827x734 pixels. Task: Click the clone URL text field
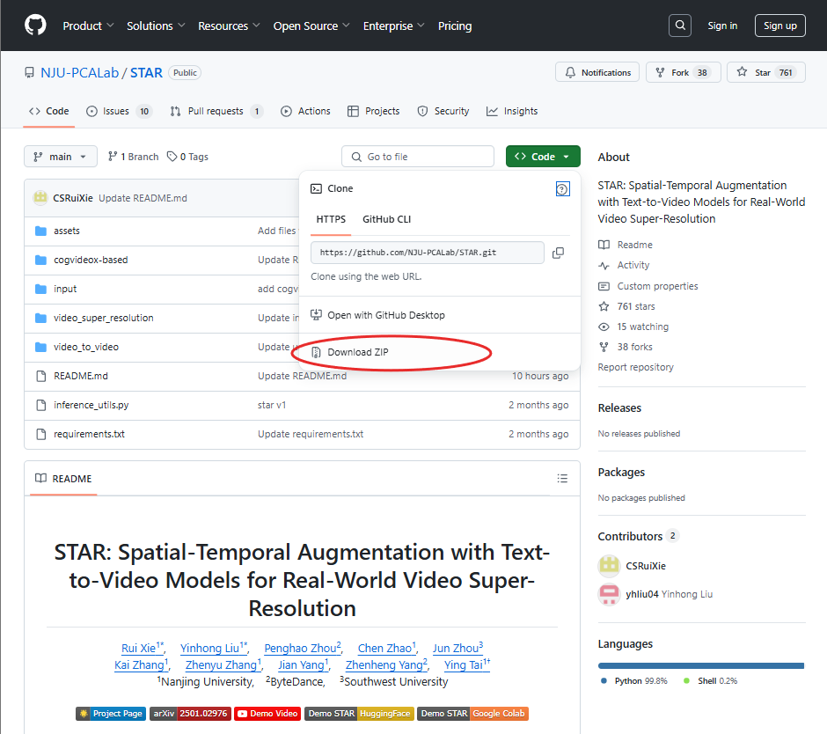click(x=428, y=253)
